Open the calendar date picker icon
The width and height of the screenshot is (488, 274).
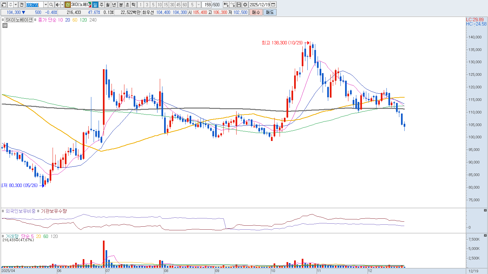coord(273,5)
